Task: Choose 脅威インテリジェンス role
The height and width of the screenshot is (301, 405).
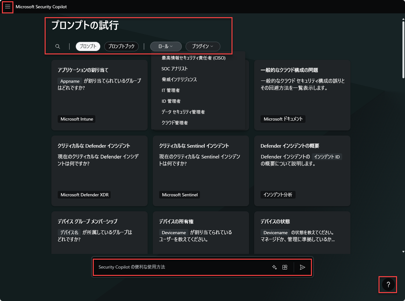Action: click(179, 80)
